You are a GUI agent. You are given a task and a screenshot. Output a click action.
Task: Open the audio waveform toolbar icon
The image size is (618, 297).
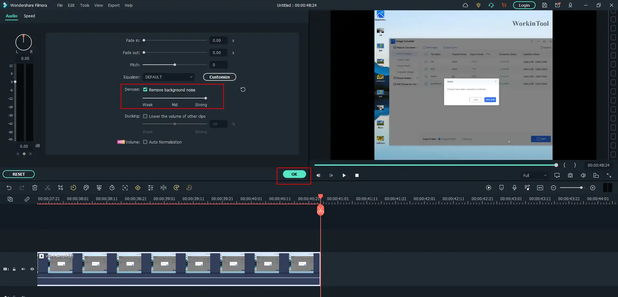(164, 188)
